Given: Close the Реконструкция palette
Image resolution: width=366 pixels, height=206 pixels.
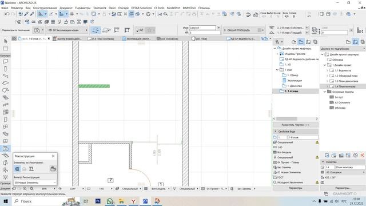Looking at the screenshot, I should (53, 156).
